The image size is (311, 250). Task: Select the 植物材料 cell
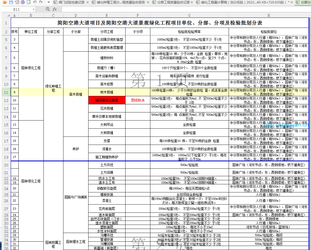coord(107,58)
